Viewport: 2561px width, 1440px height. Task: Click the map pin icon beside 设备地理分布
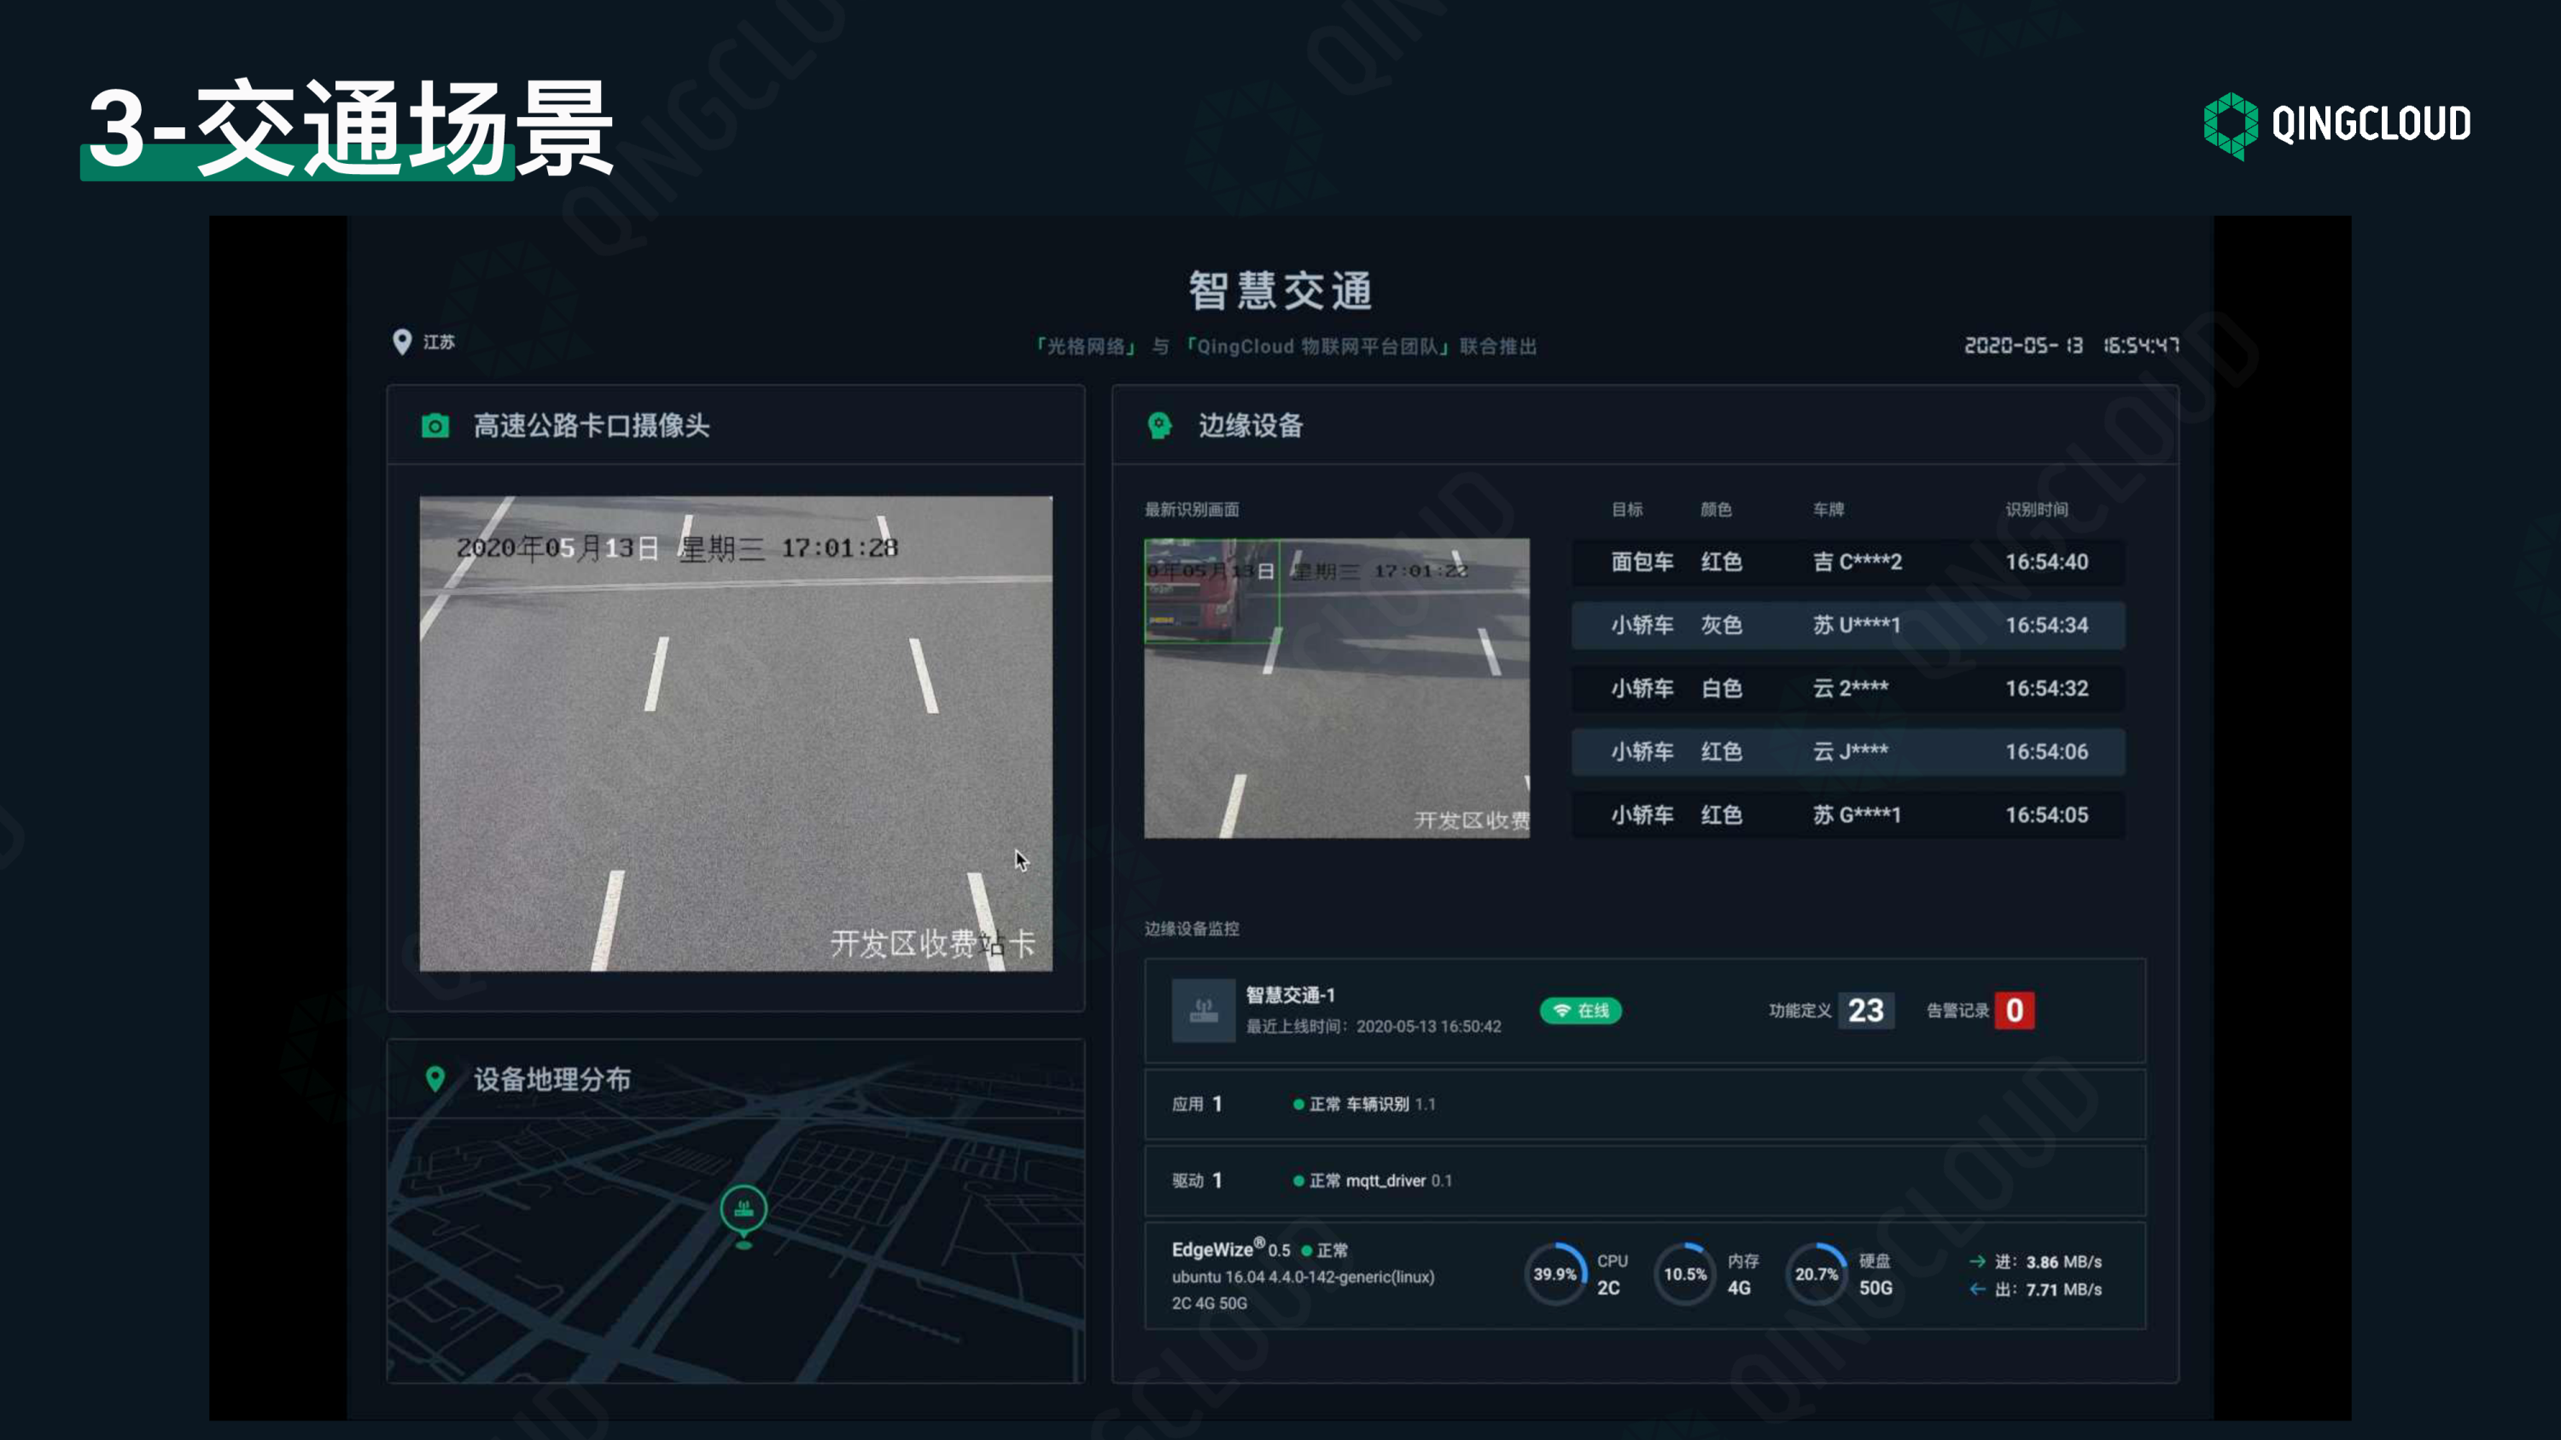pos(435,1079)
